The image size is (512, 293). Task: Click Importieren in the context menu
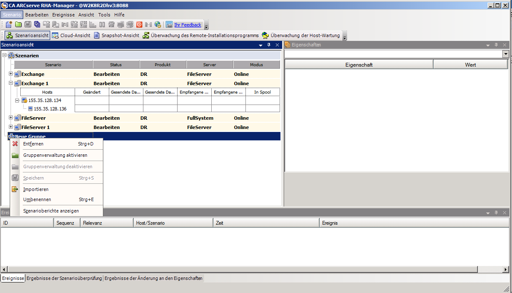pyautogui.click(x=36, y=189)
